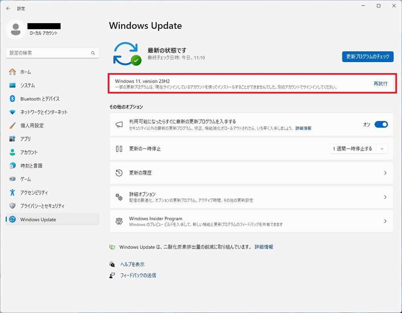Select Bluetooth とデバイス in sidebar
The width and height of the screenshot is (402, 313).
pos(52,99)
